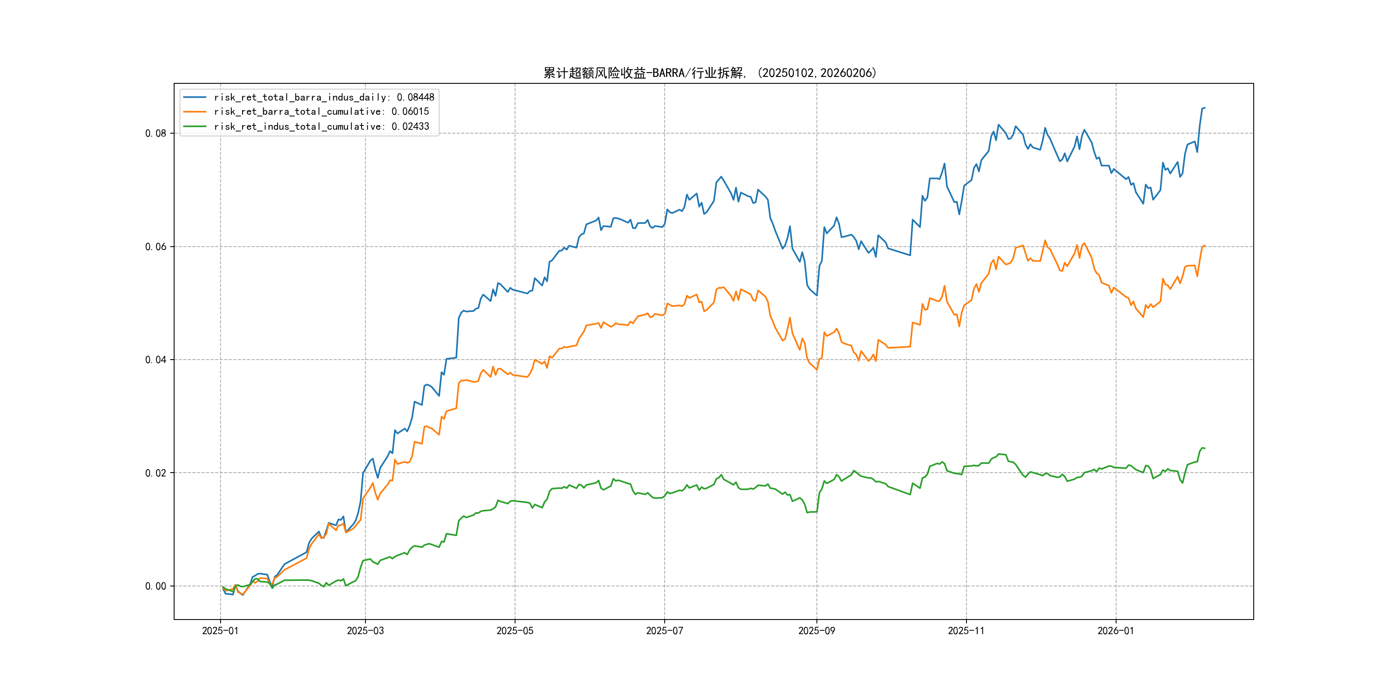Click the 0.06 y-axis tick label
The width and height of the screenshot is (1393, 696).
(x=156, y=247)
